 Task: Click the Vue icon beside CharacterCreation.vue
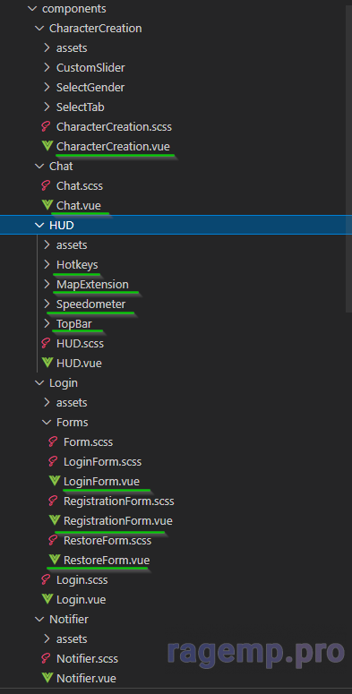[47, 146]
